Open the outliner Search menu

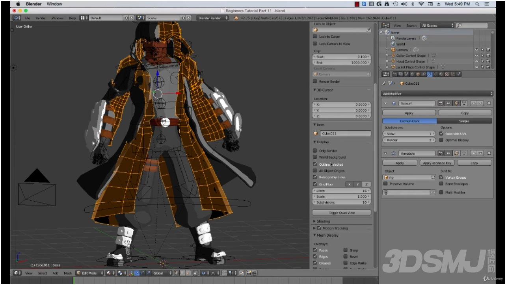tap(411, 26)
